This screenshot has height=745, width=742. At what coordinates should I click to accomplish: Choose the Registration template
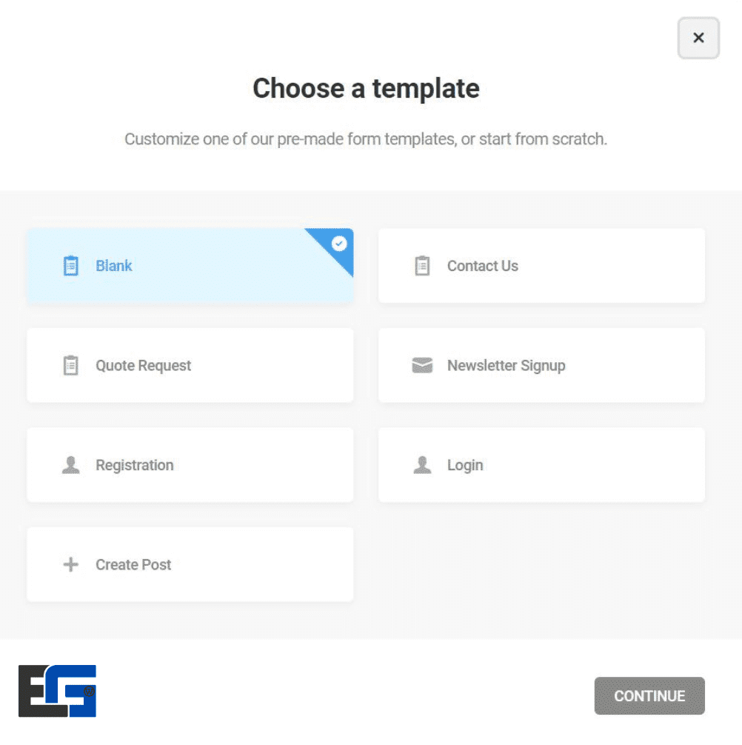135,465
